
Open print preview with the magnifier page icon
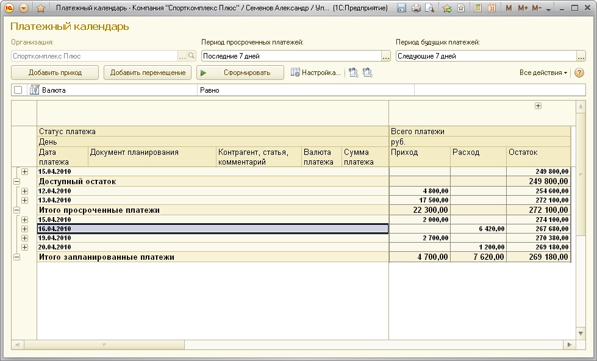tap(430, 8)
